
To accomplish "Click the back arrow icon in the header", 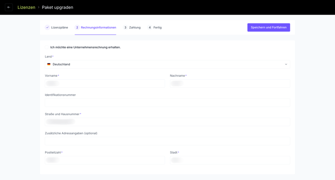I will [9, 7].
